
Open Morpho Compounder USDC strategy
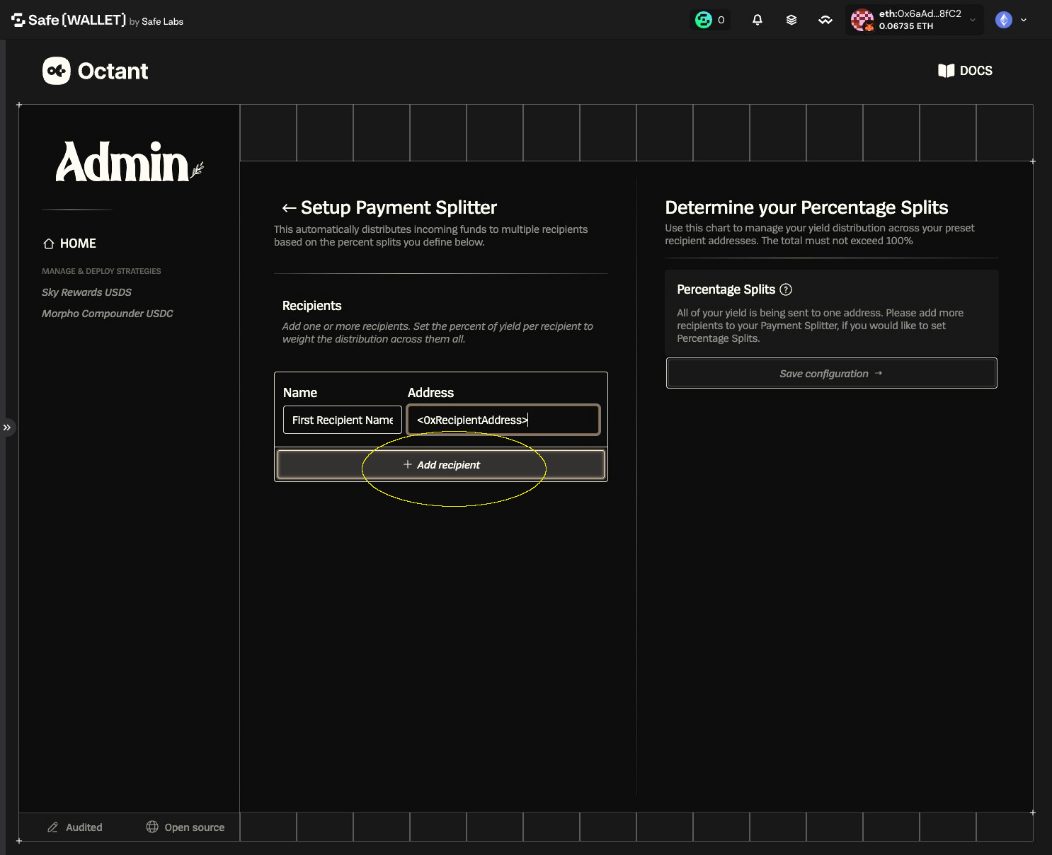pos(108,314)
